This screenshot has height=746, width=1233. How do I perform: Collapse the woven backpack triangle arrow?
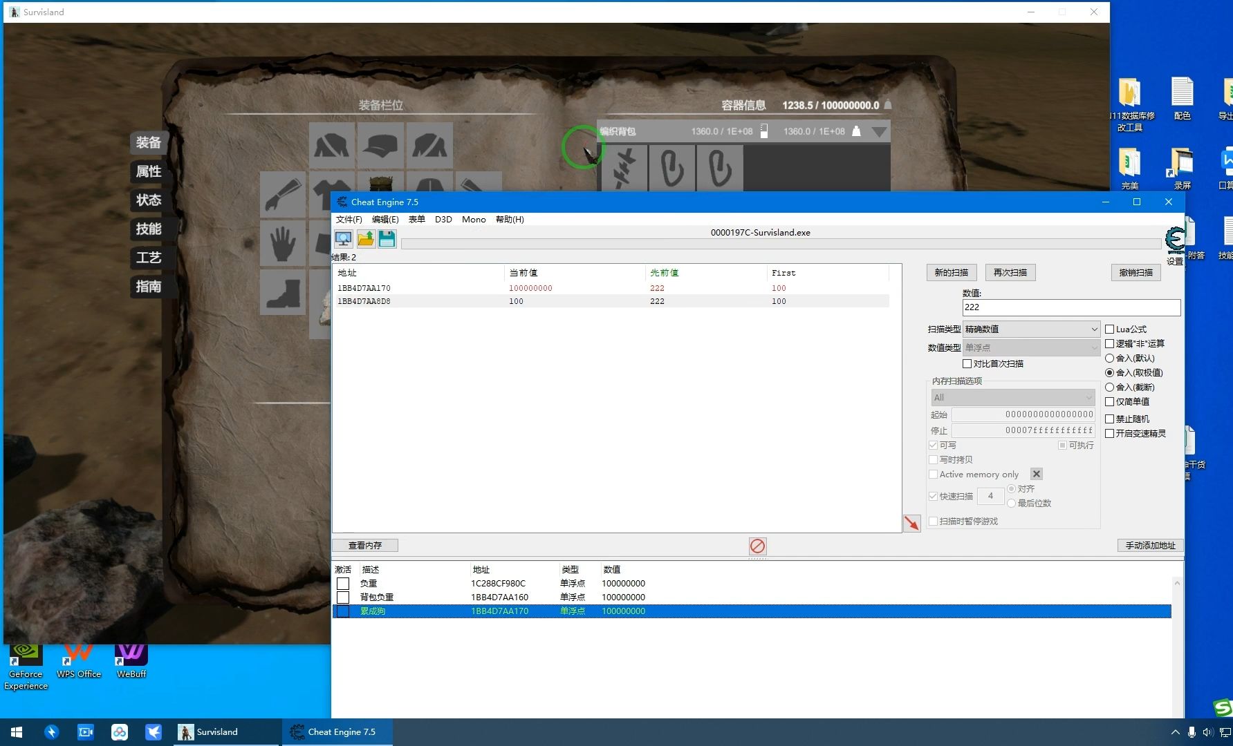coord(879,132)
